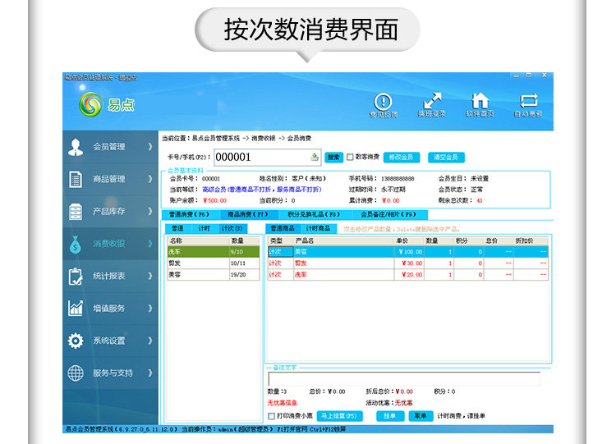Image resolution: width=616 pixels, height=444 pixels.
Task: Select the 美容 row with 19/20 count
Action: [x=214, y=274]
